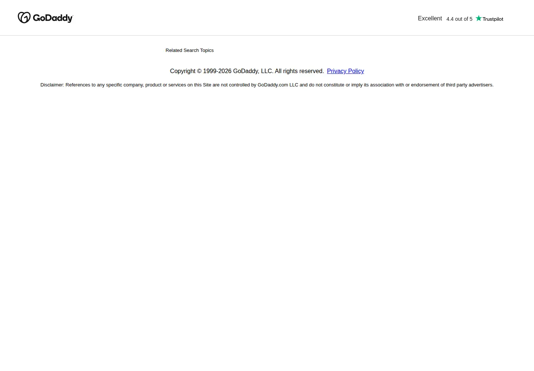This screenshot has width=534, height=371.
Task: Click the GoDaddy logo
Action: pos(46,18)
